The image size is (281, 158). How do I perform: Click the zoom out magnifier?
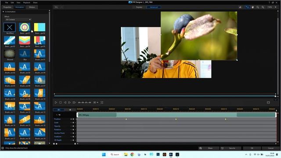258,7
